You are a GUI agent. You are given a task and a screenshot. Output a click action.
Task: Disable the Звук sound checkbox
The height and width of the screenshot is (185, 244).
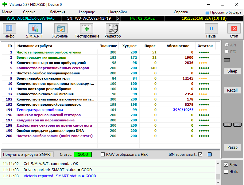[x=226, y=165]
